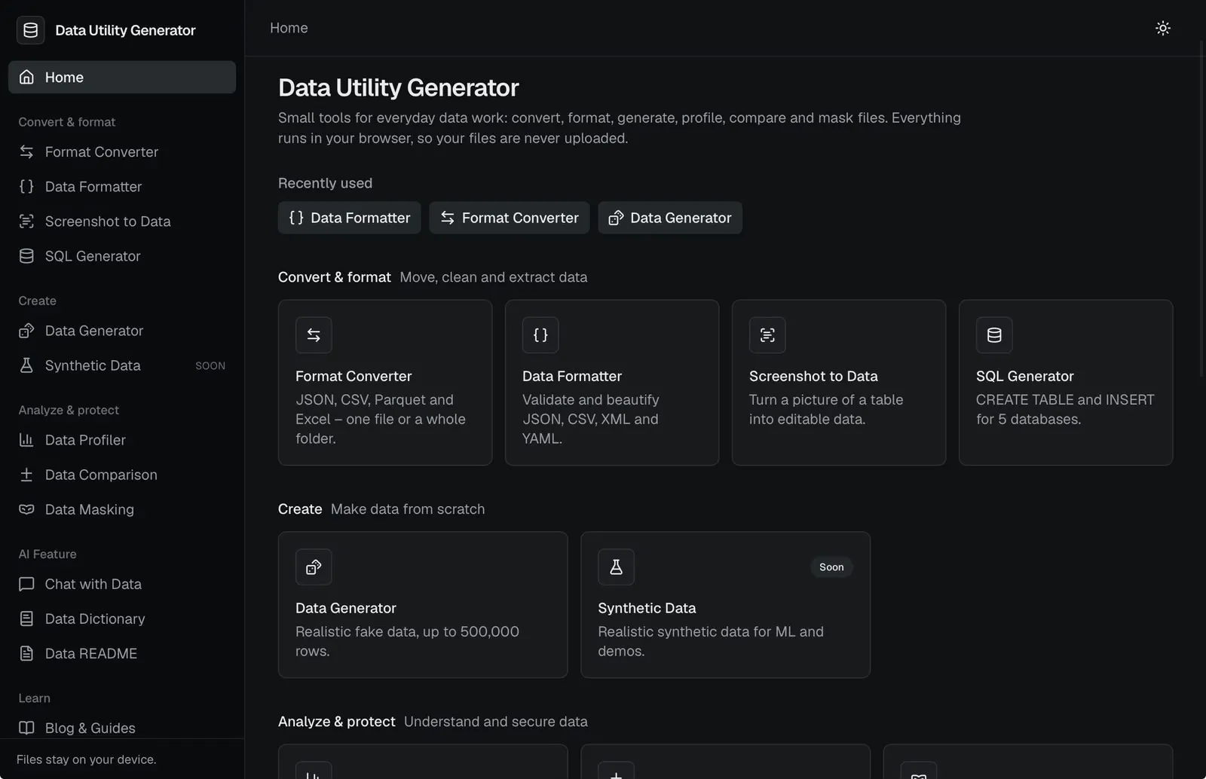Click the Data Dictionary book icon in sidebar

[26, 618]
